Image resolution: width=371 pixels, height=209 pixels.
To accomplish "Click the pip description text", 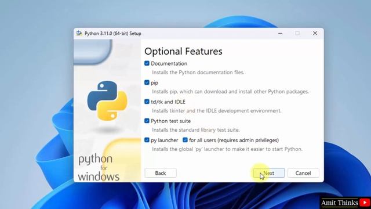I will [x=230, y=92].
